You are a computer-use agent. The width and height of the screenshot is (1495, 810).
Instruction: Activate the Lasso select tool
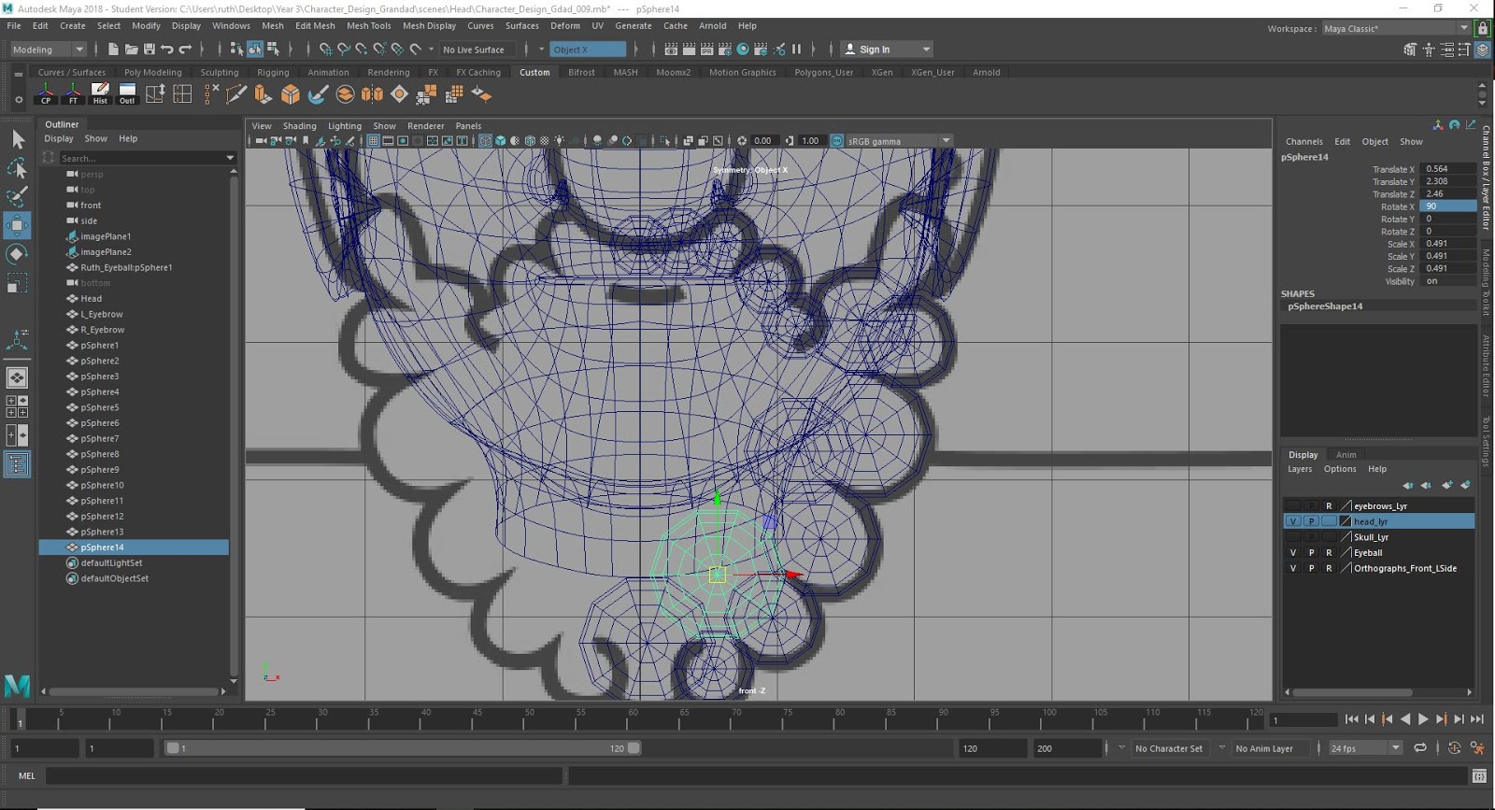pos(17,168)
